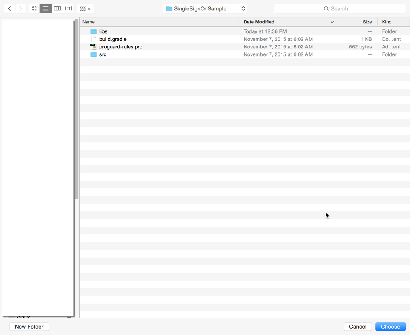Screen dimensions: 410x335
Task: Click the src row Kind 'Folder' cell
Action: [x=389, y=54]
